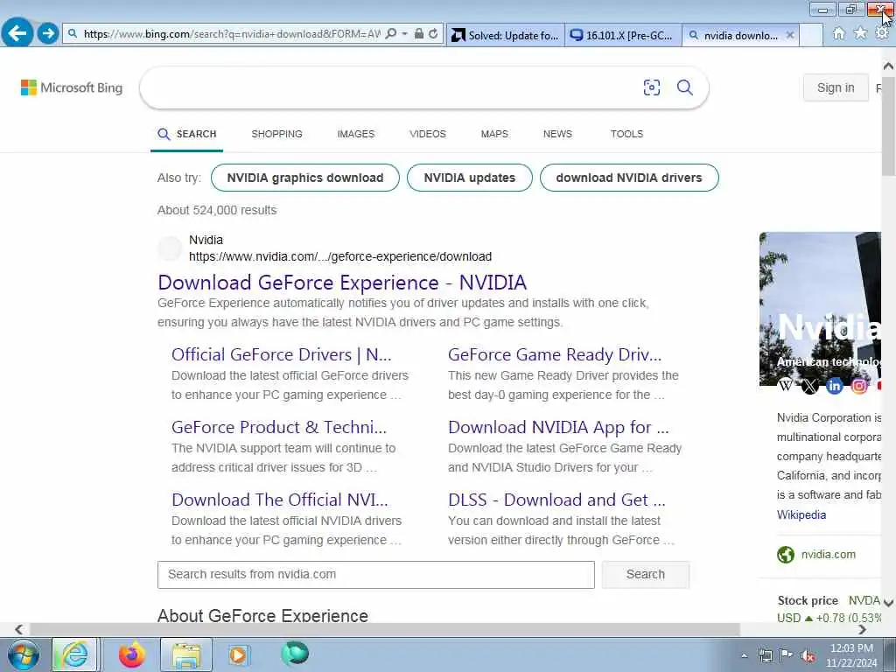
Task: Click the globe icon beside nvidia.com
Action: [x=786, y=554]
